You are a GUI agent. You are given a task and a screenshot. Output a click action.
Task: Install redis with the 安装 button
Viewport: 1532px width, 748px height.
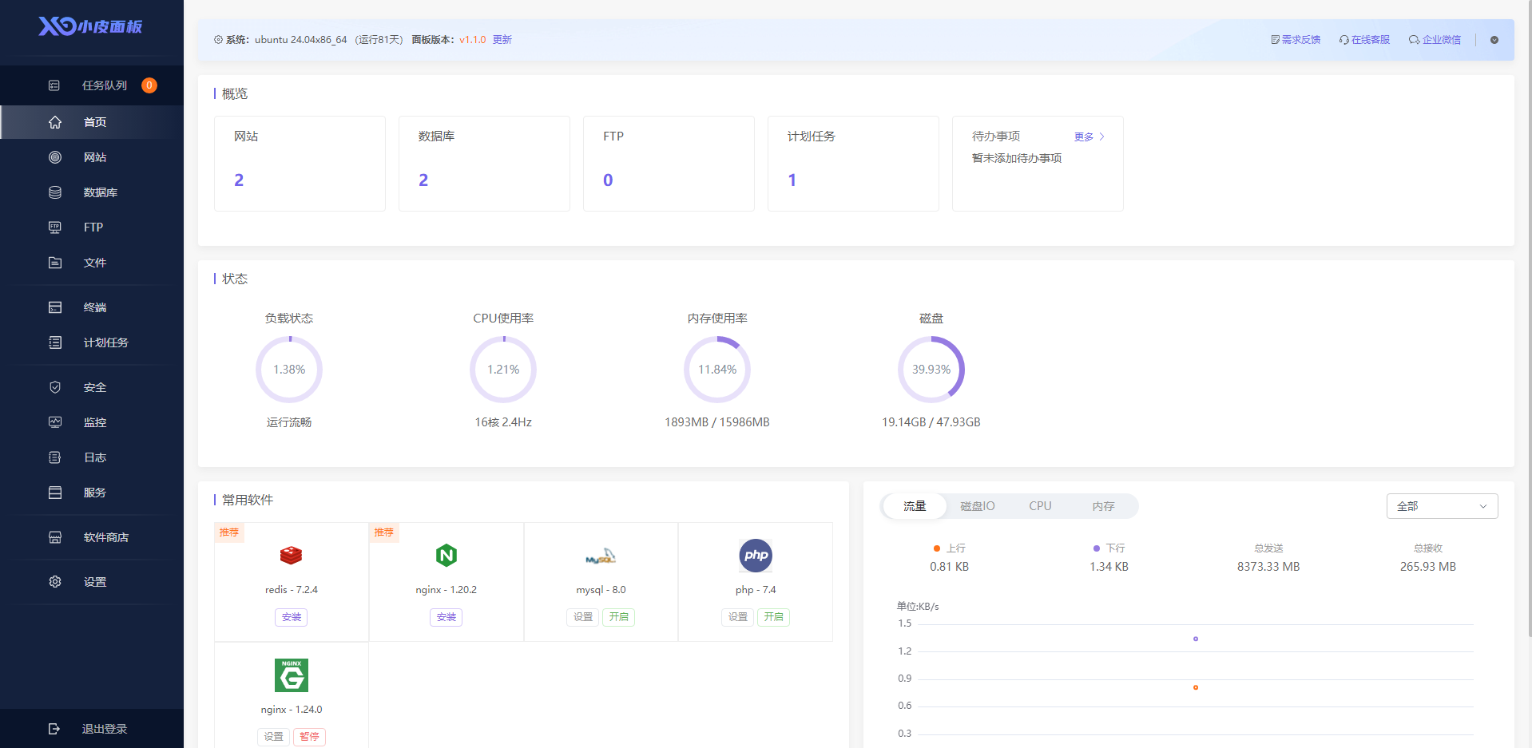(292, 617)
